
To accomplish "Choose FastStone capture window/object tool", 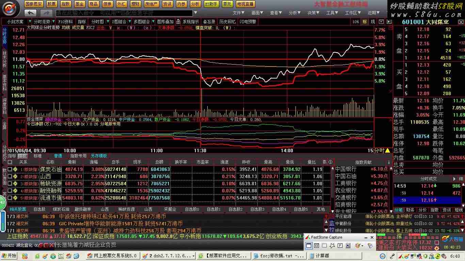I will (x=316, y=245).
